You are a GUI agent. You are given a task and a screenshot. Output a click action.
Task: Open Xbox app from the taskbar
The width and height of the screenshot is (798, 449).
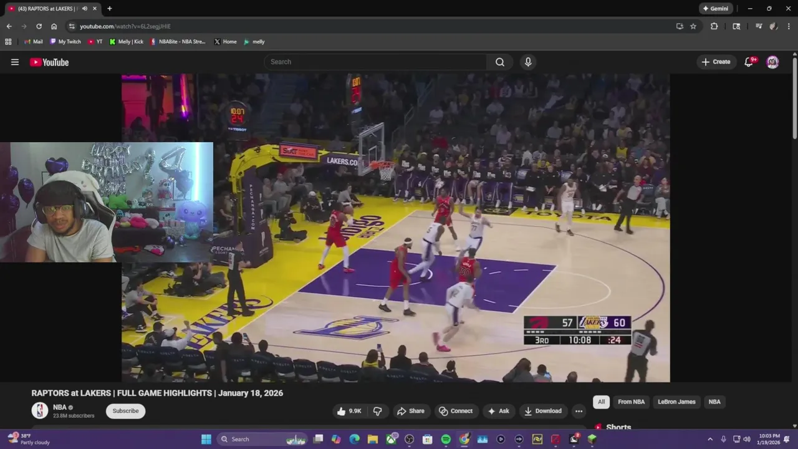pos(391,439)
